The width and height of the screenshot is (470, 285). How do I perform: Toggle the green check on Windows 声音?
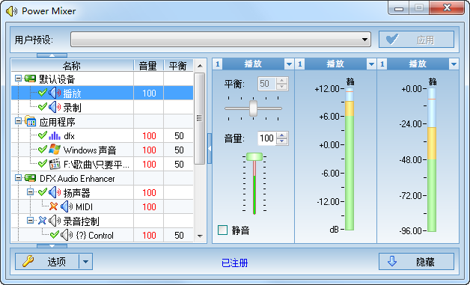pos(43,150)
